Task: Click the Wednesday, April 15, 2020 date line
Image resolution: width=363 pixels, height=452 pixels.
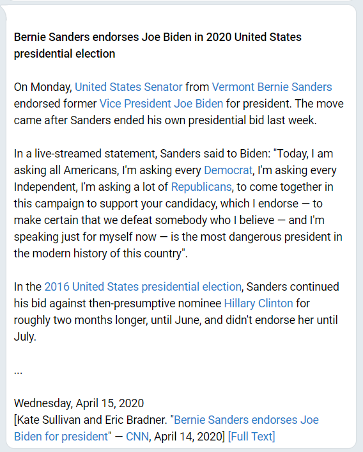Action: click(79, 403)
